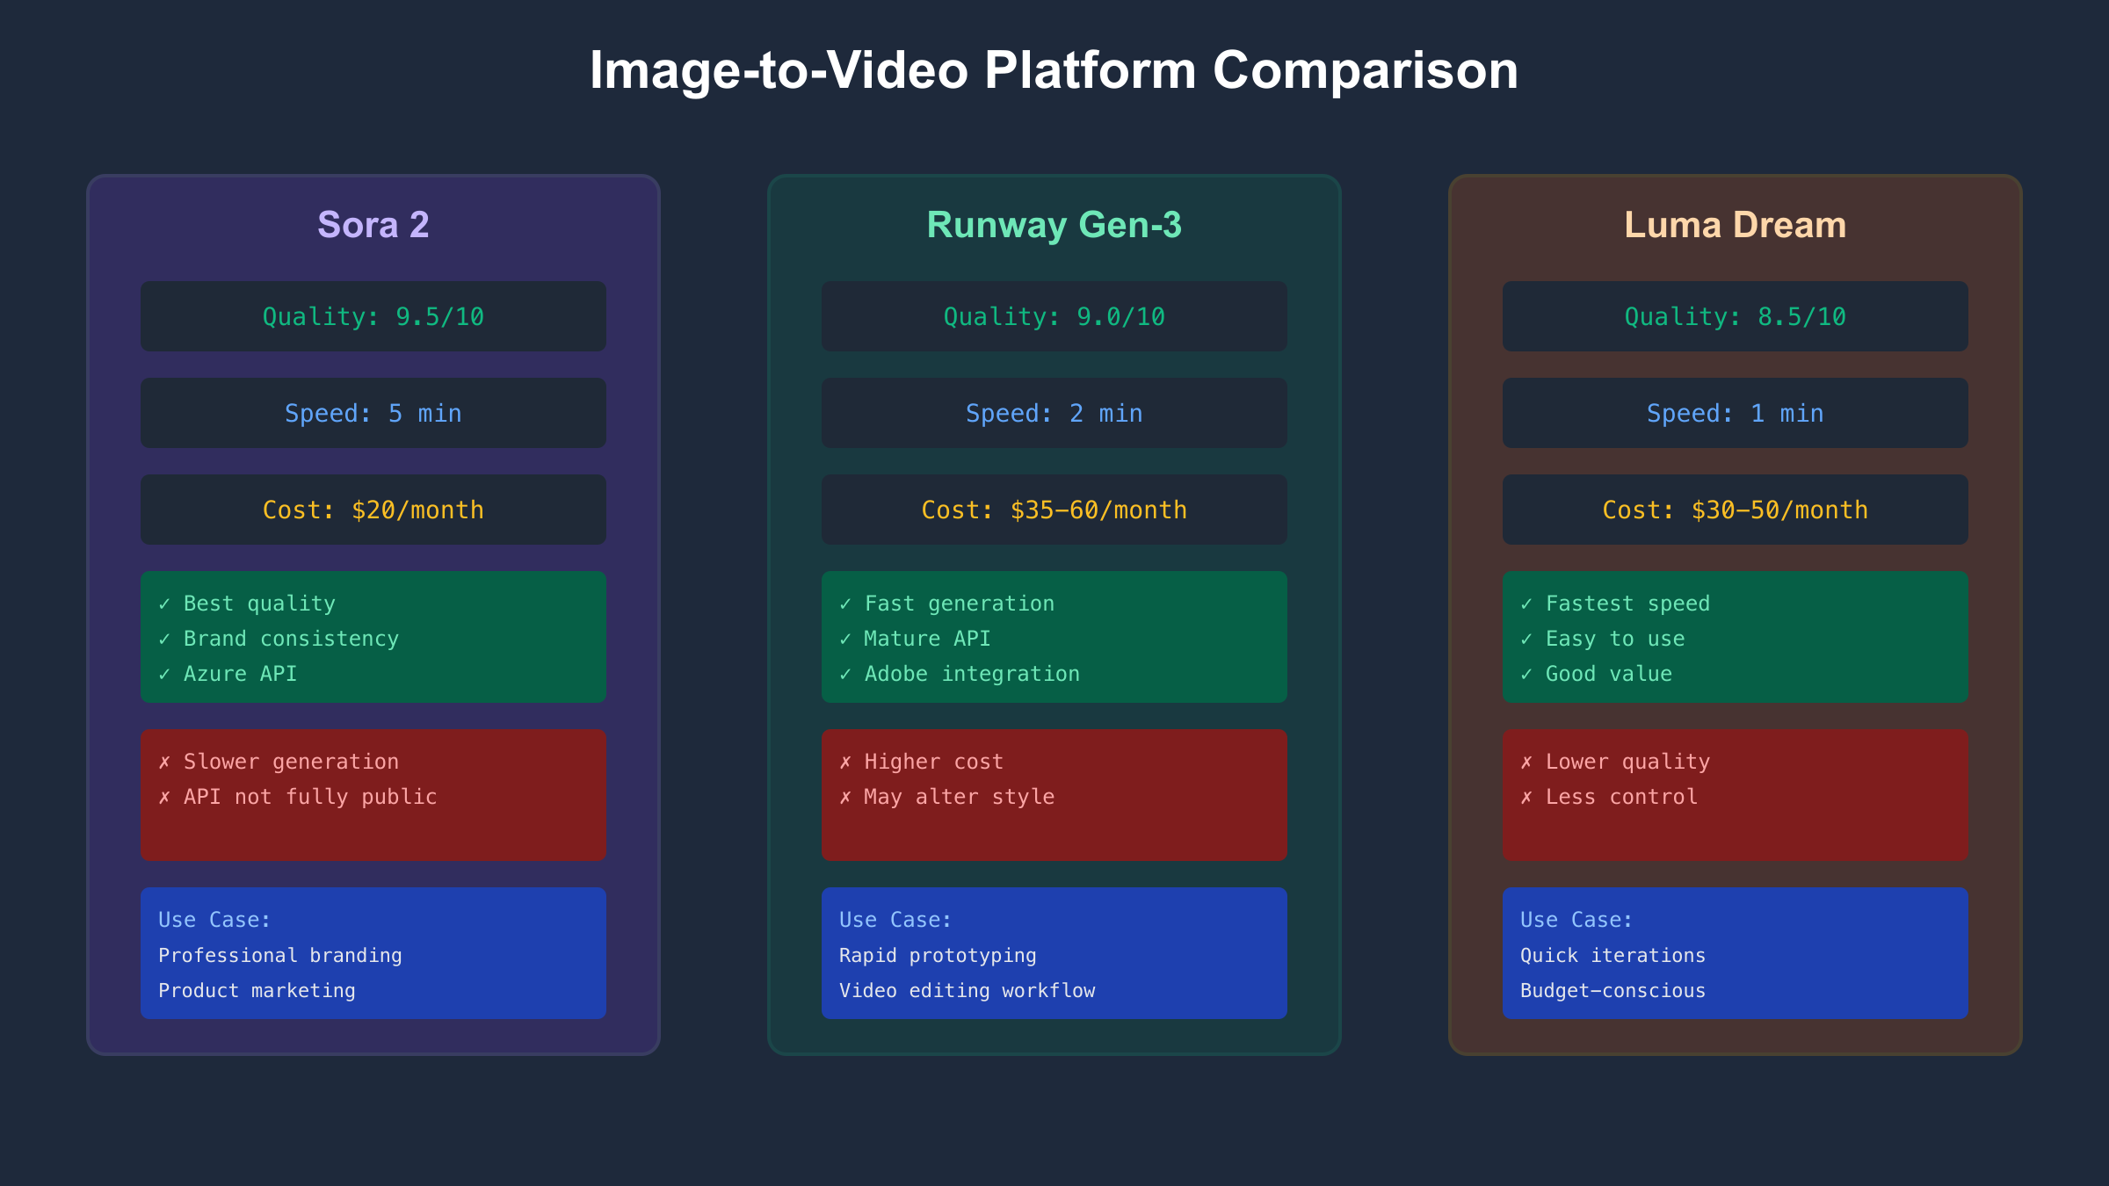Image resolution: width=2109 pixels, height=1186 pixels.
Task: Click the May alter style drawback
Action: click(959, 798)
